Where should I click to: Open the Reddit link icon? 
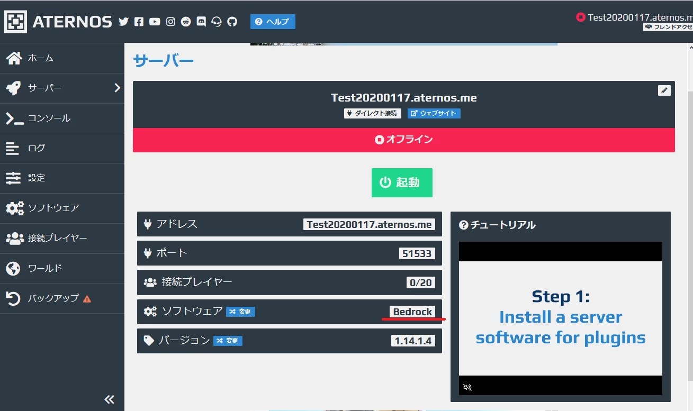coord(186,22)
